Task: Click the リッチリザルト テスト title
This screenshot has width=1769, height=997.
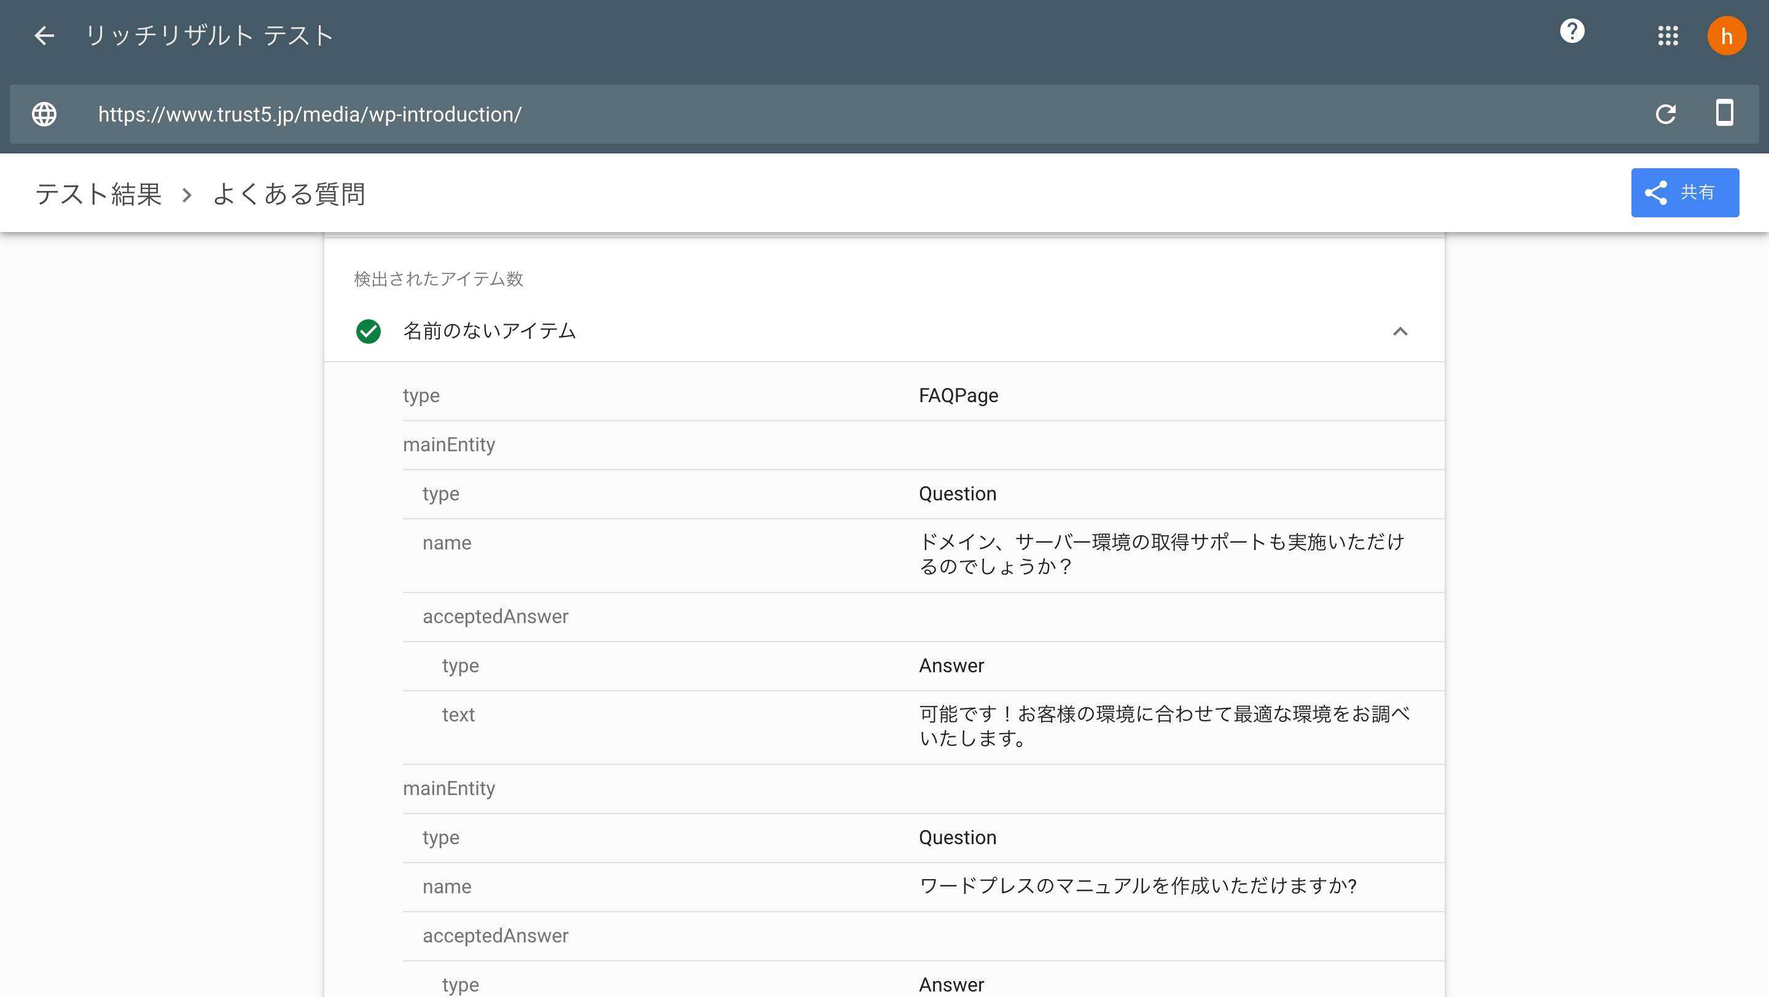Action: [209, 36]
